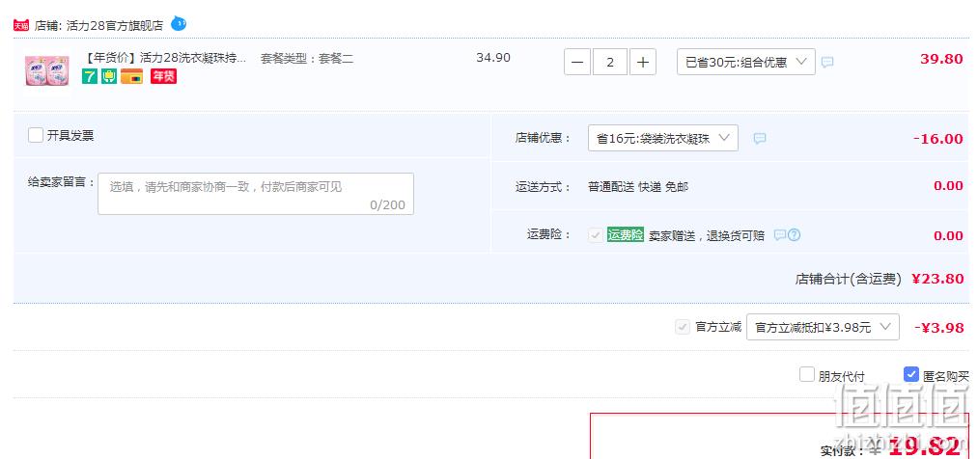Increase quantity with plus button
Screen dimensions: 978x459
tap(642, 63)
